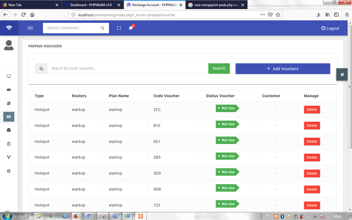Screen dimensions: 352x220
Task: Click Status Voucher column header
Action: 220,96
